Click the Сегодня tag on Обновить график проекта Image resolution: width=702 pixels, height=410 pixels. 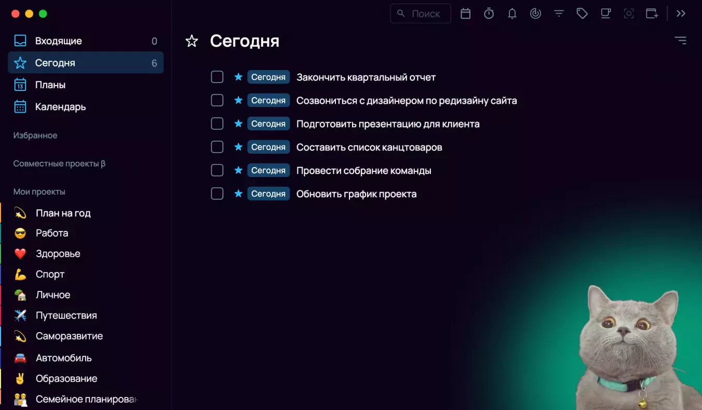coord(268,194)
